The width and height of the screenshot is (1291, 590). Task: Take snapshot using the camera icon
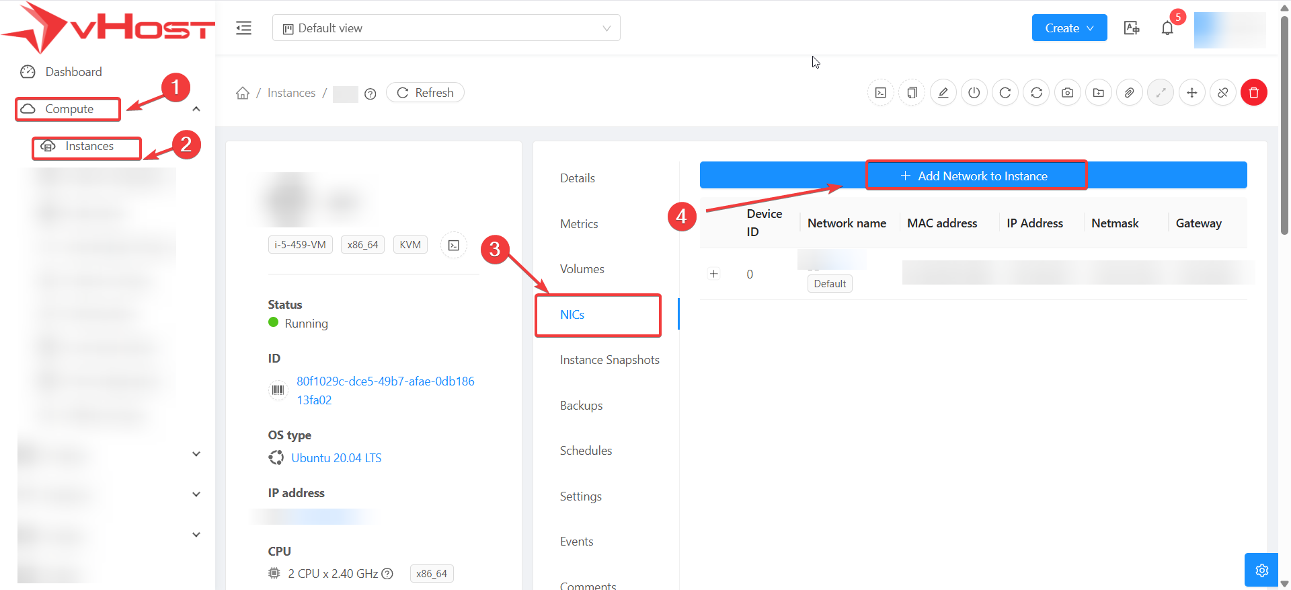(x=1067, y=93)
